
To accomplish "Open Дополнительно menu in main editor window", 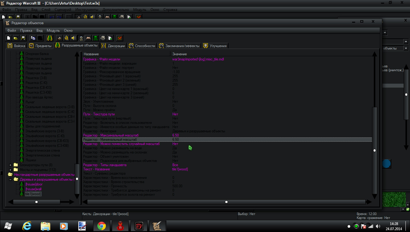I will coord(115,10).
